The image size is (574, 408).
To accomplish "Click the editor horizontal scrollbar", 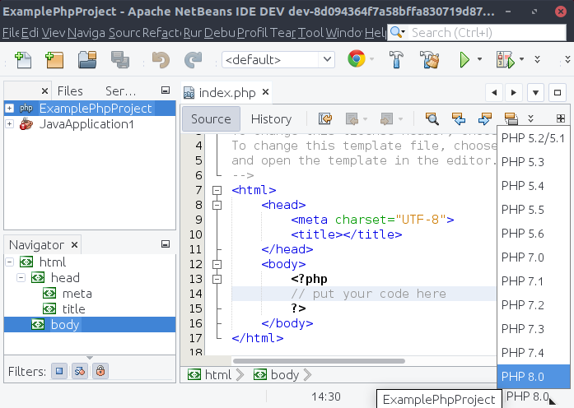I will tap(319, 361).
